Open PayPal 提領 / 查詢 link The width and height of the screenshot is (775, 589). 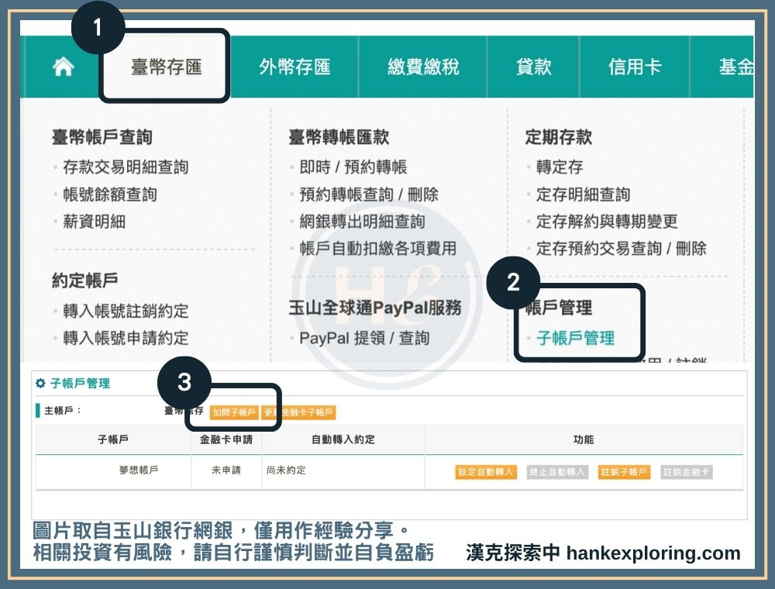point(363,338)
